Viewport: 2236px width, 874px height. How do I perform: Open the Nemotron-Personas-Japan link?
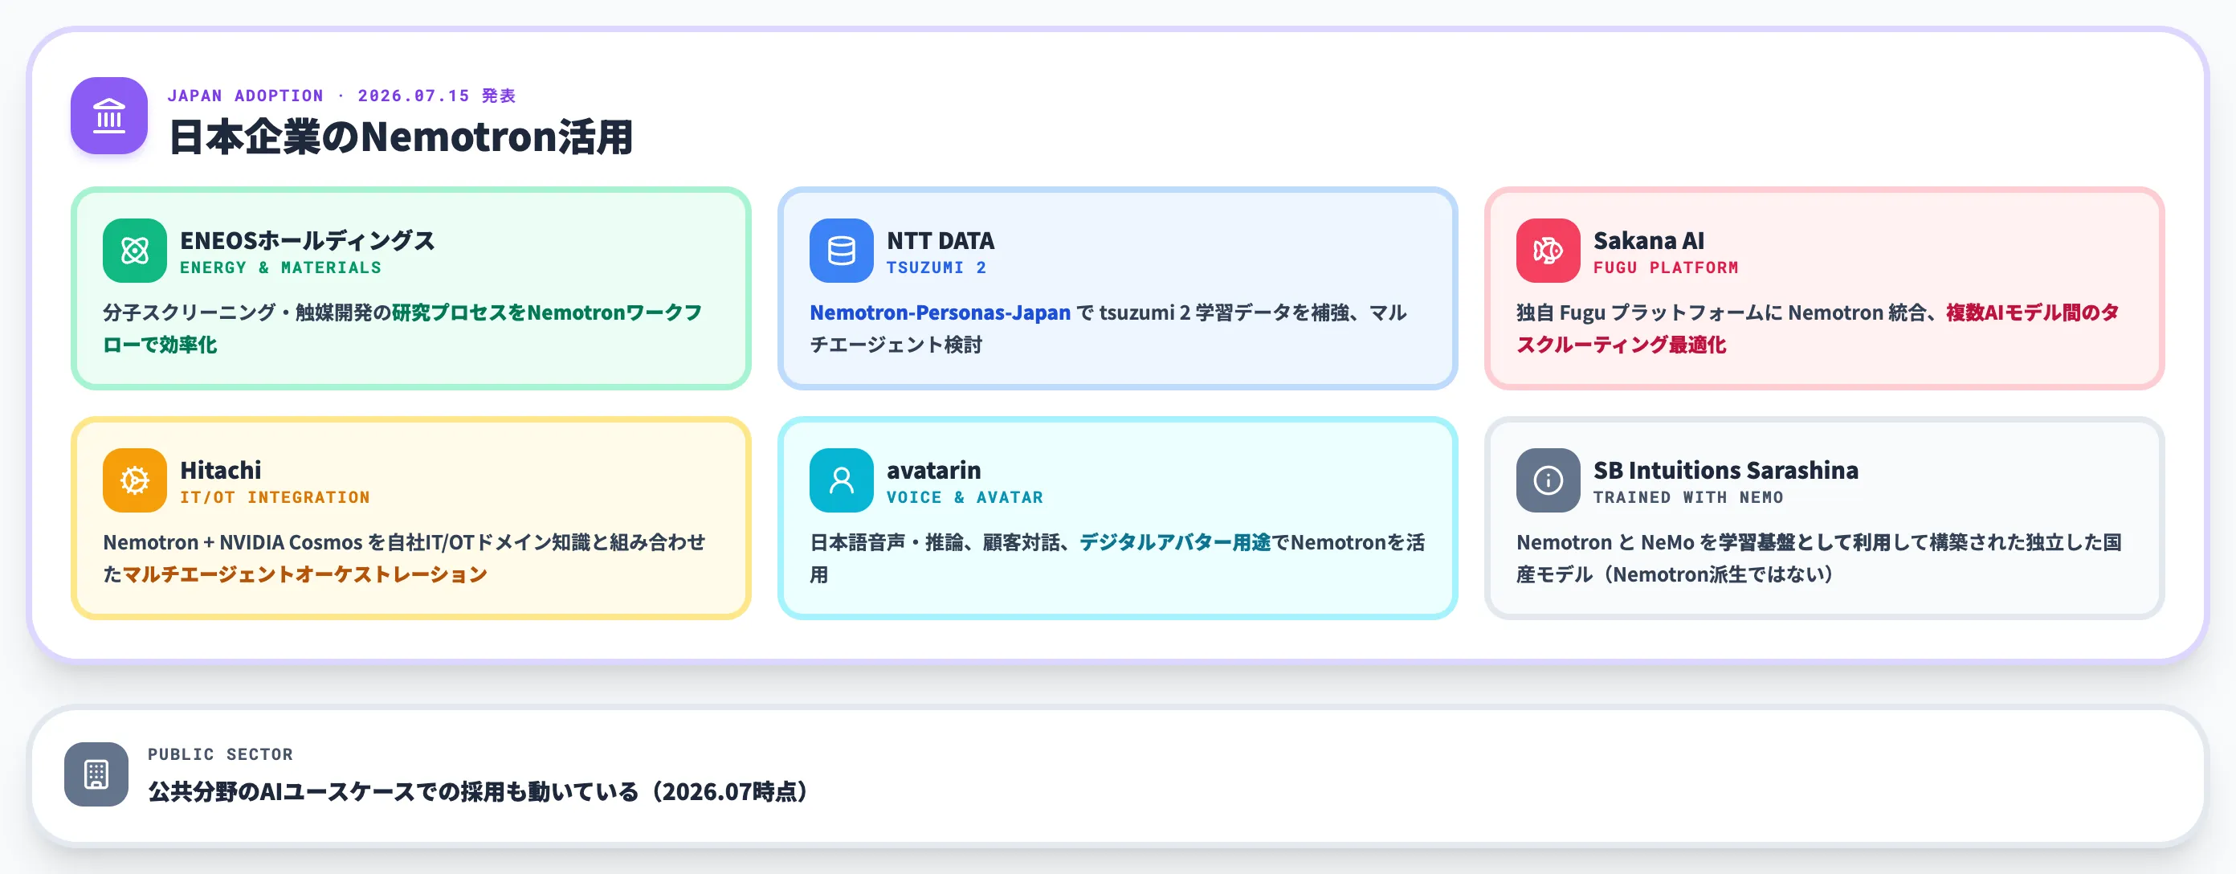(x=940, y=312)
